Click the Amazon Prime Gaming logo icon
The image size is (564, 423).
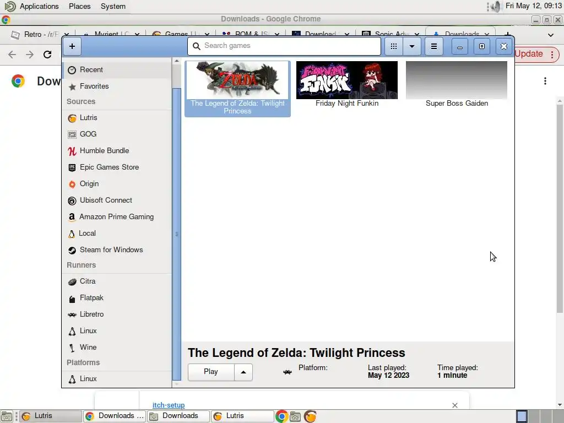tap(72, 217)
